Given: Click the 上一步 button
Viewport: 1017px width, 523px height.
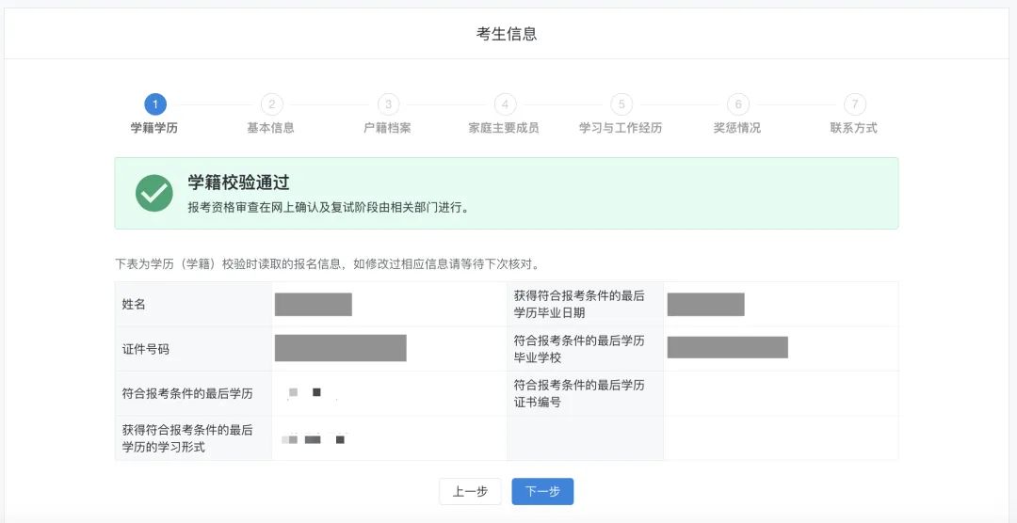Looking at the screenshot, I should click(470, 492).
